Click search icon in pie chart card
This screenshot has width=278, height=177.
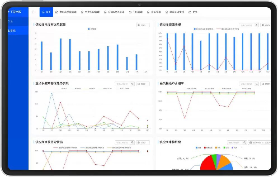(x=244, y=142)
